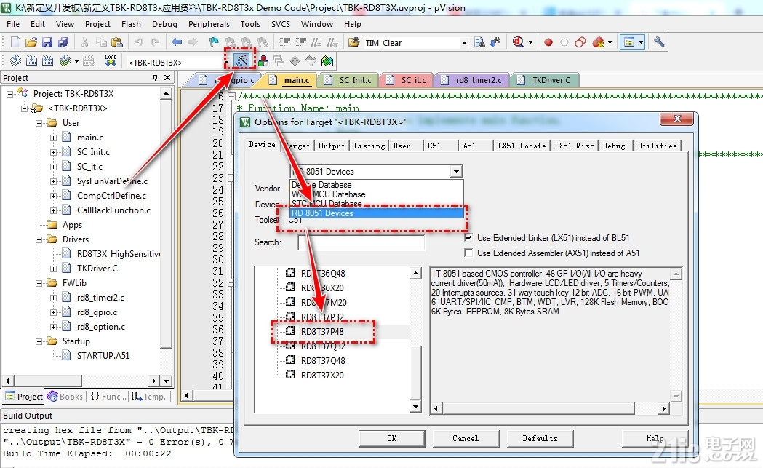Toggle the project window view icon
The image size is (763, 468).
point(629,42)
